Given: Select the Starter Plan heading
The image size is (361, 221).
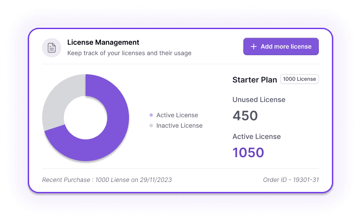Looking at the screenshot, I should (x=255, y=80).
